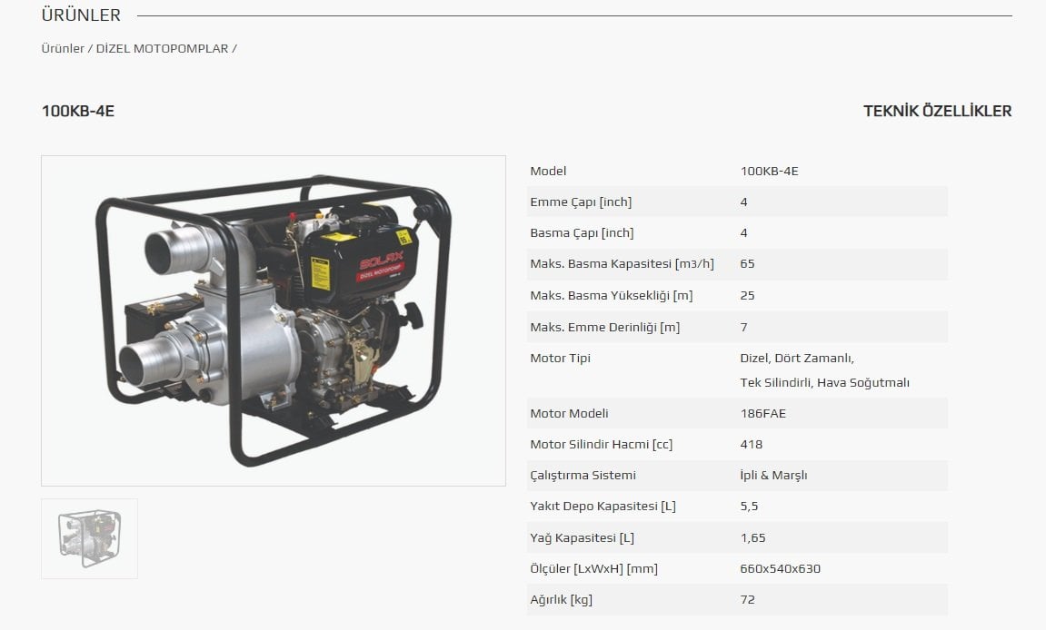Click Ölçüler [LxWxH] [mm] label

pyautogui.click(x=593, y=569)
